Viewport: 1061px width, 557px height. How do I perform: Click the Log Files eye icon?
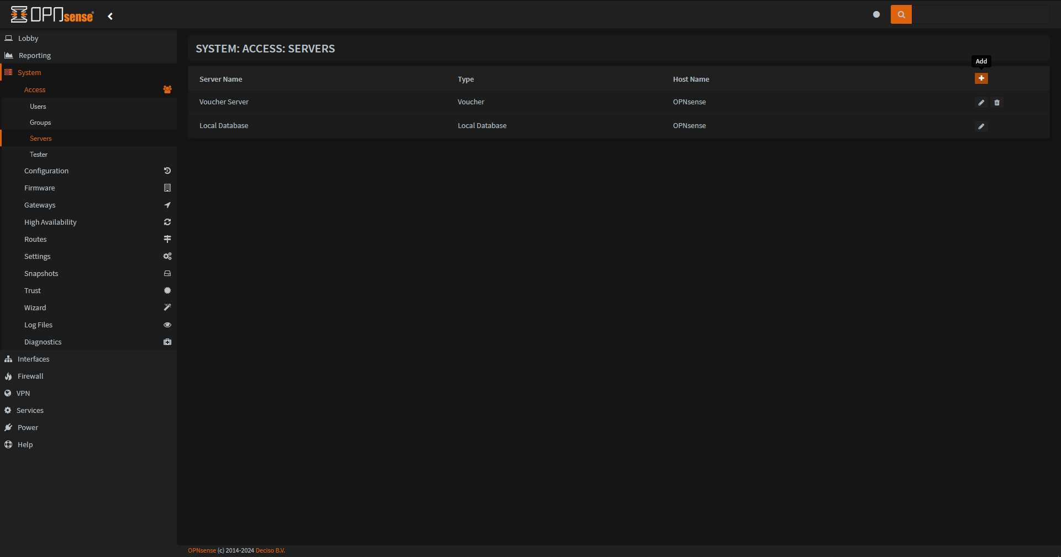point(167,325)
